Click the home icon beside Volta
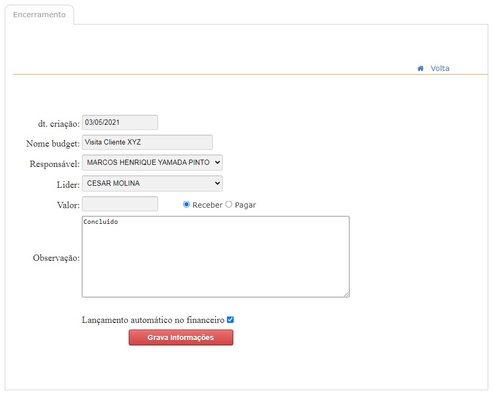 coord(420,68)
